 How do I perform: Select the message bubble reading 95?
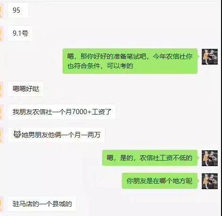pyautogui.click(x=18, y=10)
